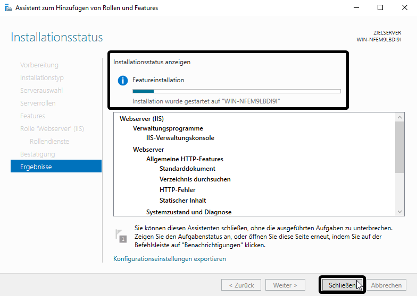Click the feature installation progress bar
This screenshot has height=296, width=417.
[x=236, y=91]
